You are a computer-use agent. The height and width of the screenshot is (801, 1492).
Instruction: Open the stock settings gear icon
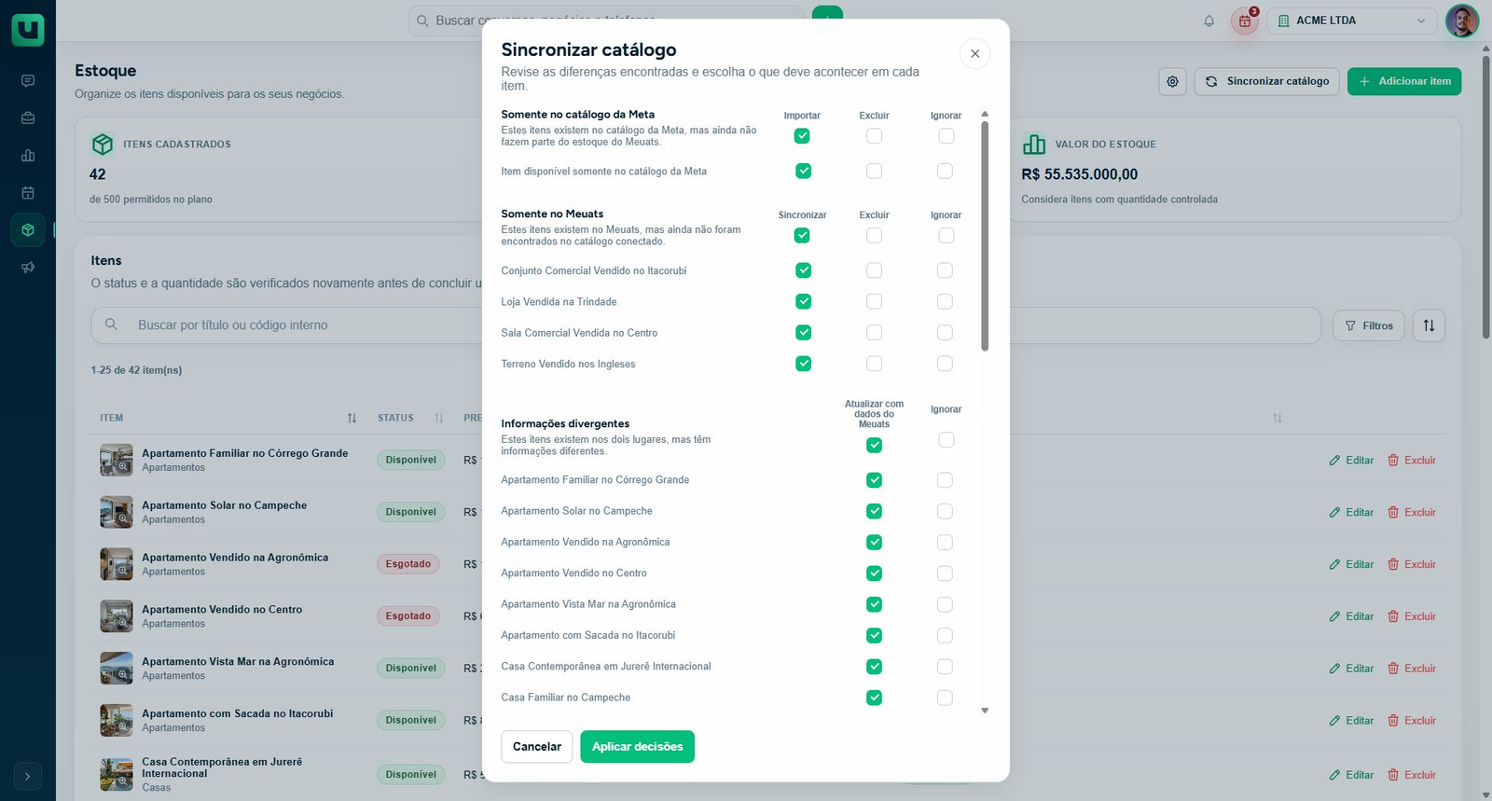click(x=1172, y=81)
